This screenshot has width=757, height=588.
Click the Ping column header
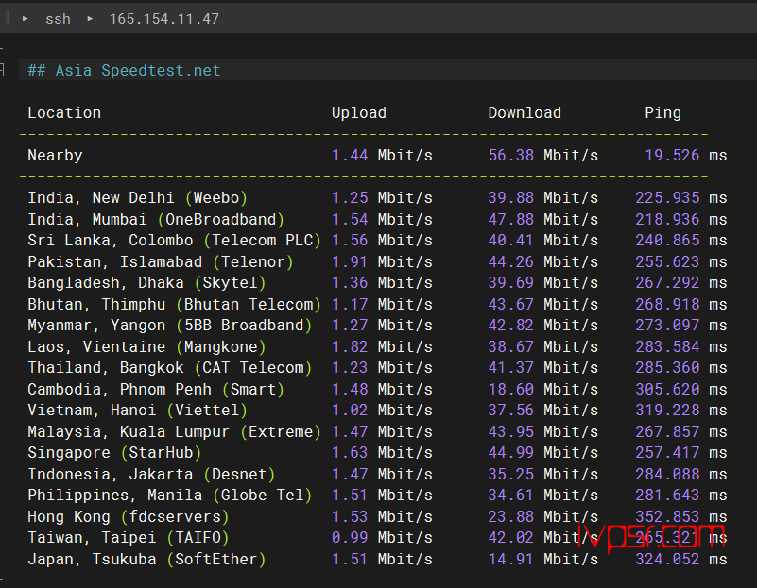tap(662, 112)
